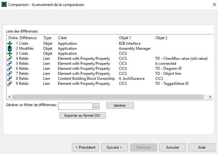Click link icon for TaggedValue ID row
Image resolution: width=218 pixels, height=154 pixels.
click(10, 84)
